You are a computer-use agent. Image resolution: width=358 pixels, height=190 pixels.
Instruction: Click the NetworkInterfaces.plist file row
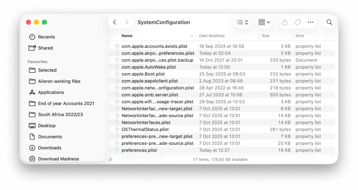pyautogui.click(x=146, y=123)
